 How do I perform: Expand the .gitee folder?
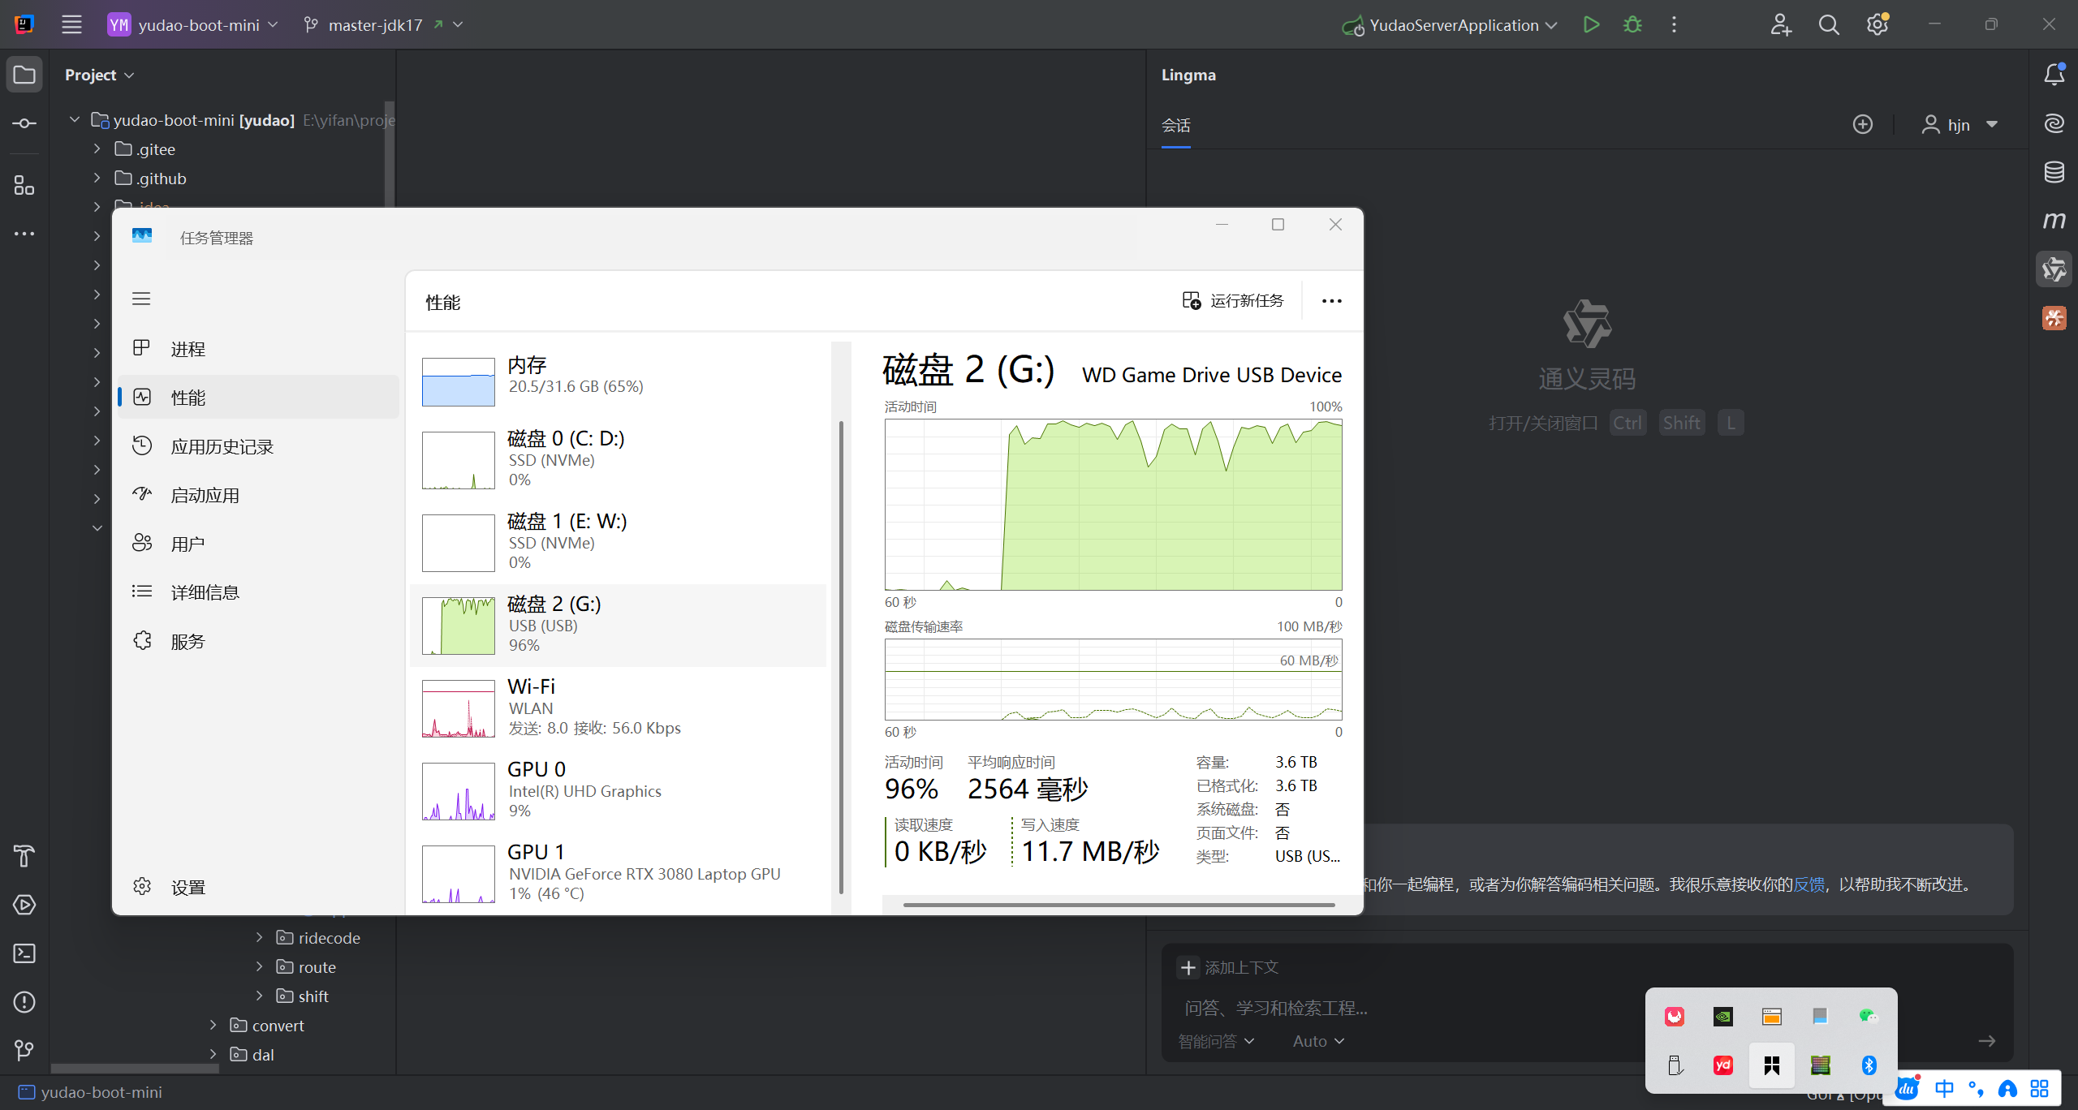(x=97, y=149)
